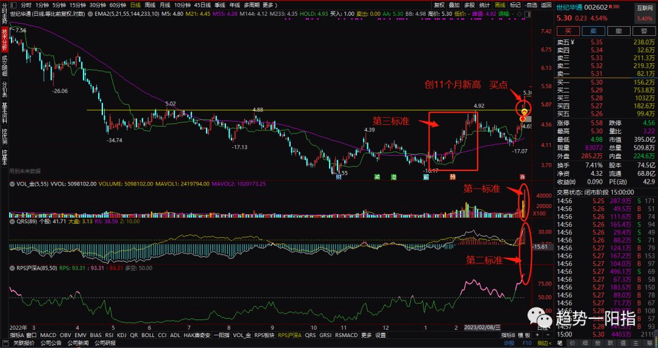Click the 警 alert button
Screen dimensions: 658x348
tap(644, 31)
